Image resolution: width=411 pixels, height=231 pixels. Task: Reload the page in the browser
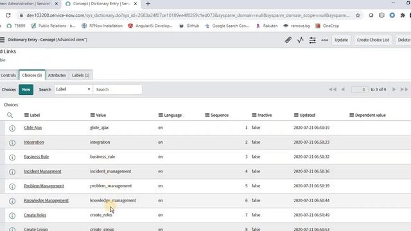pos(8,15)
